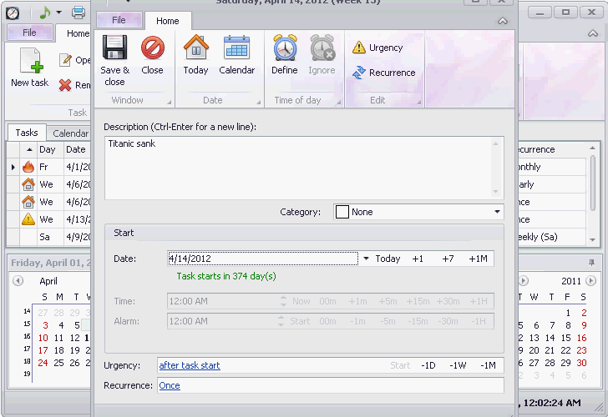Open the File tab in task dialog
Screen dimensions: 608x417
(119, 20)
